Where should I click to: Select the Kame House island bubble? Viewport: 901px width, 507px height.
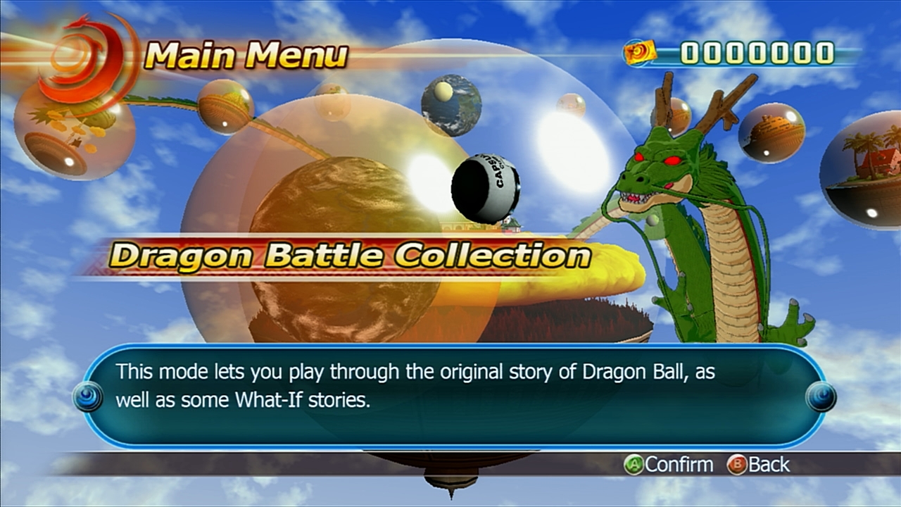tap(864, 169)
